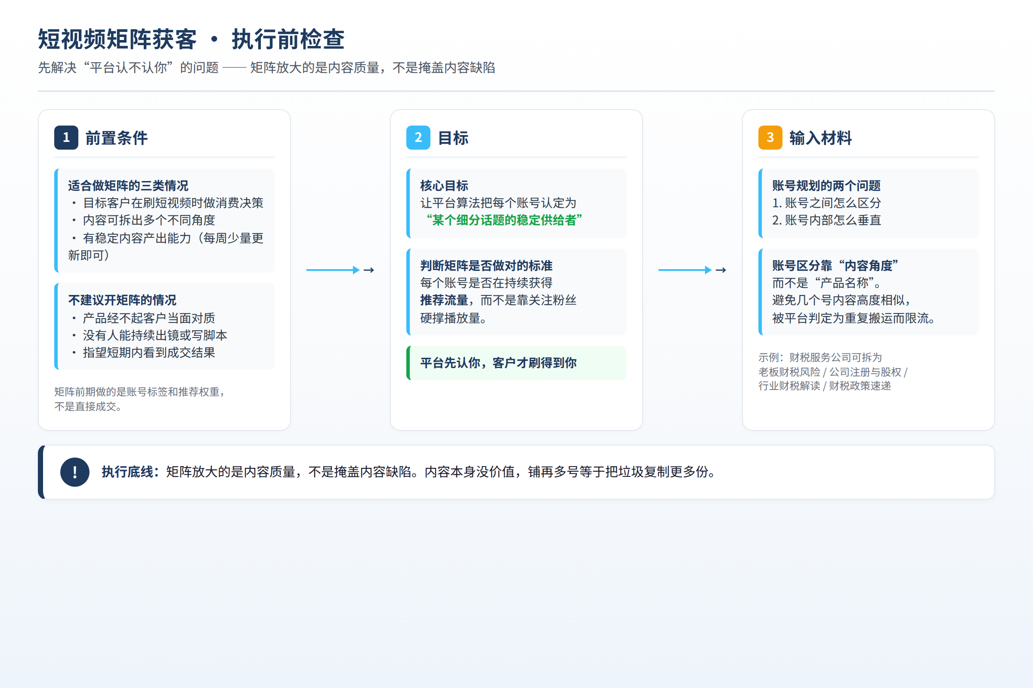Click the bold text 推荐流量
This screenshot has height=688, width=1033.
444,300
